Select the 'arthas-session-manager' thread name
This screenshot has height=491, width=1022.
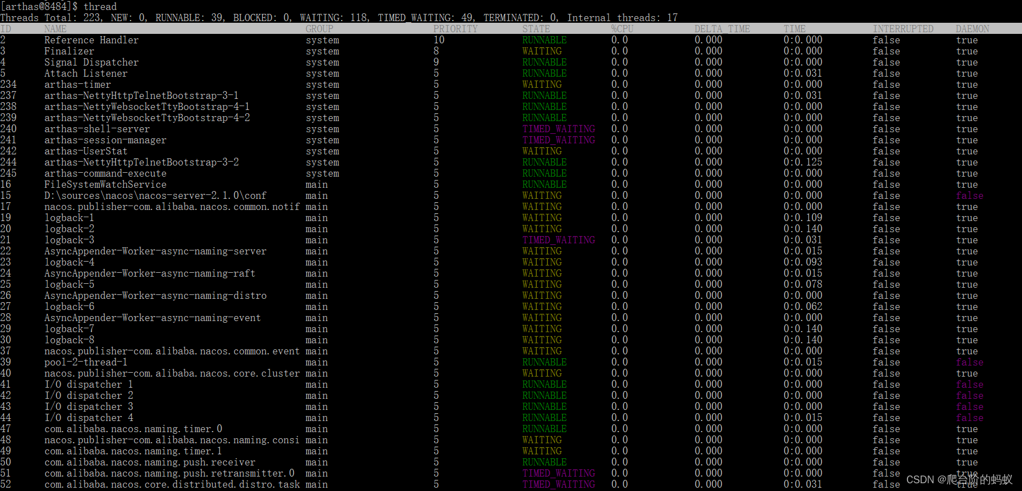(x=106, y=140)
